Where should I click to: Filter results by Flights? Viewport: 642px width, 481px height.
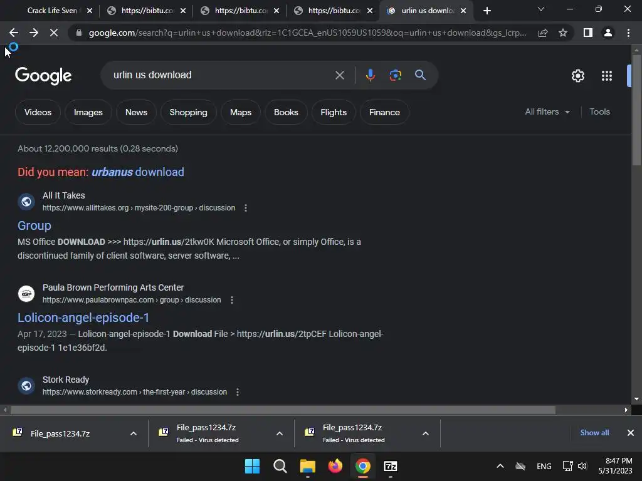click(x=334, y=112)
